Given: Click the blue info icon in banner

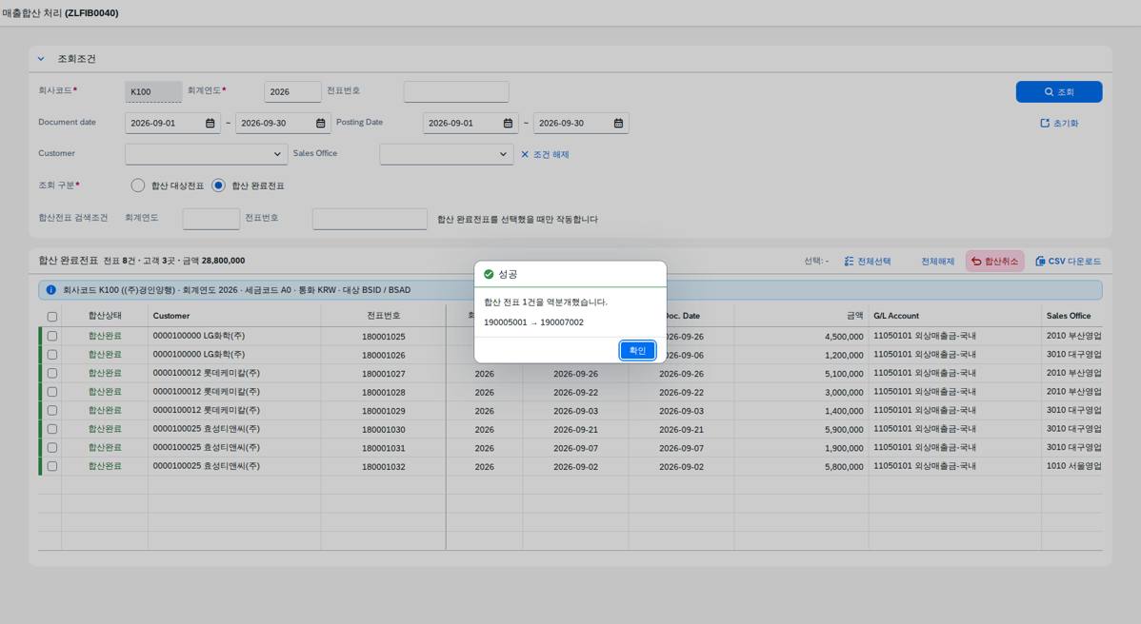Looking at the screenshot, I should (50, 290).
